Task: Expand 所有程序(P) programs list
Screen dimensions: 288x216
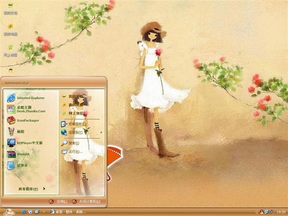Action: 31,189
